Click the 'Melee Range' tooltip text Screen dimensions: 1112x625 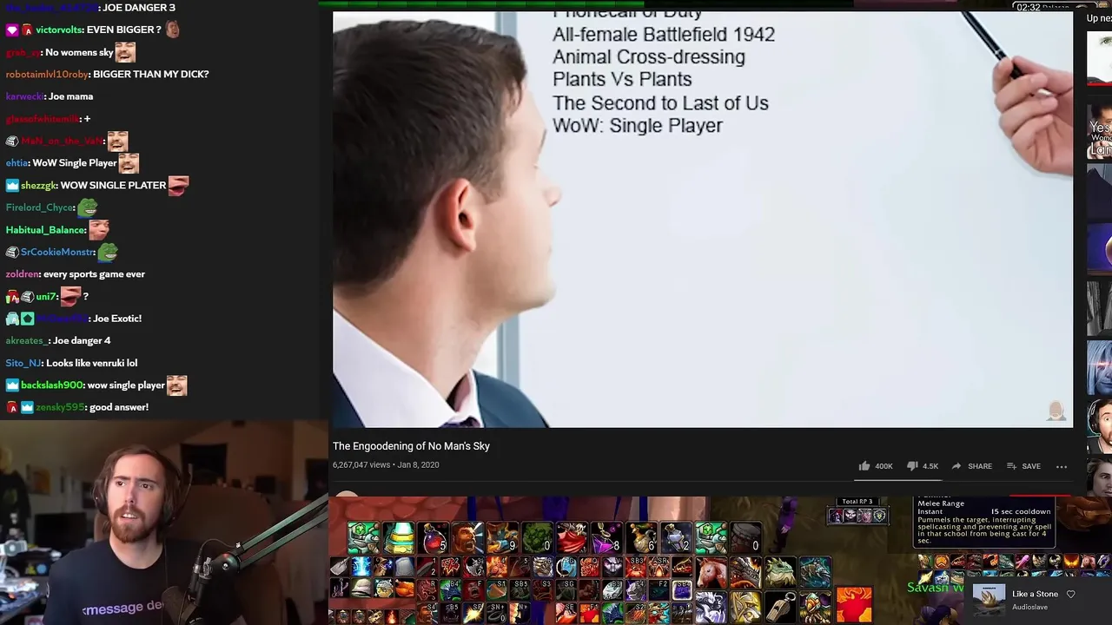pyautogui.click(x=940, y=503)
